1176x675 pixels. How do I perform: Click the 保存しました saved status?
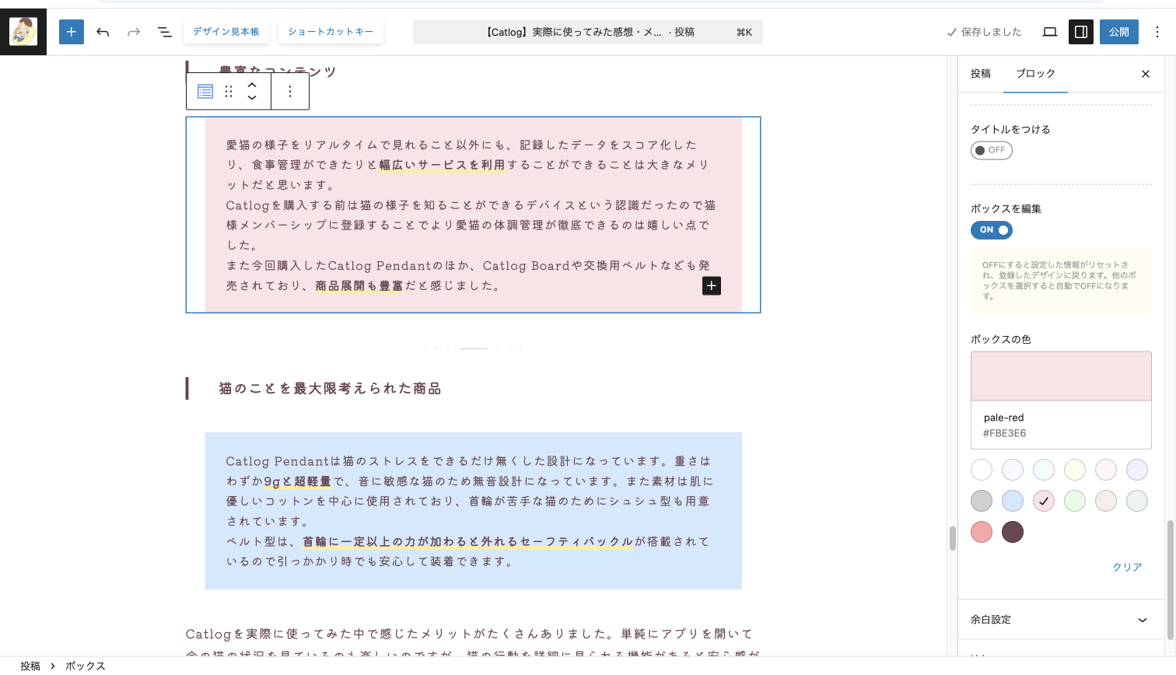pos(985,32)
